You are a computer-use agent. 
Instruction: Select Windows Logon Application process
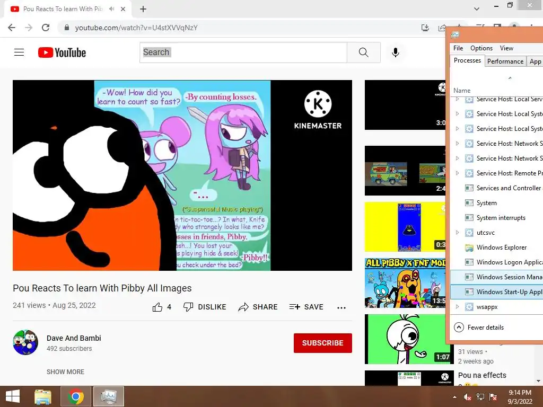coord(496,262)
